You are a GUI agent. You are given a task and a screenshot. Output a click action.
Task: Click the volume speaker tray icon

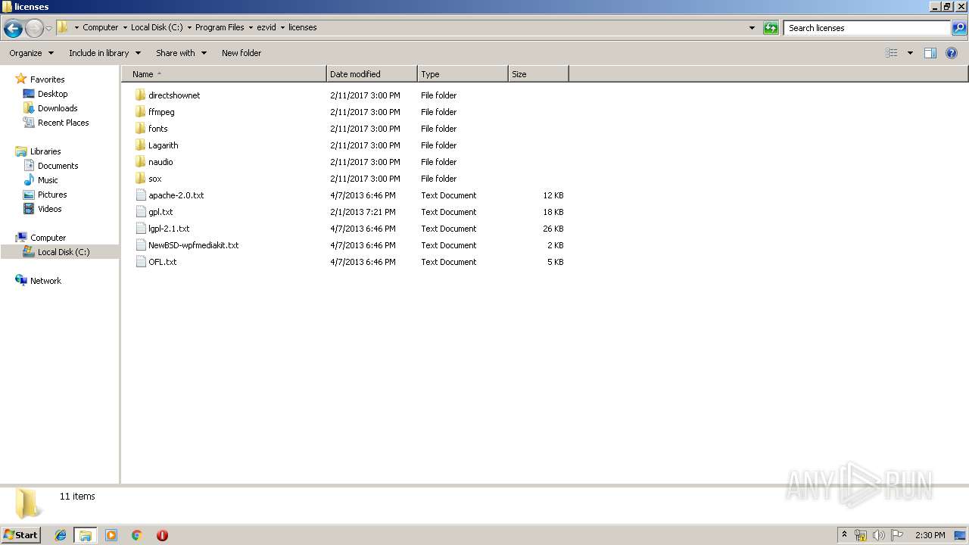pos(879,535)
